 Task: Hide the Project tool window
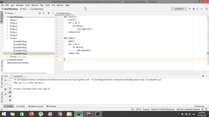(x=53, y=13)
